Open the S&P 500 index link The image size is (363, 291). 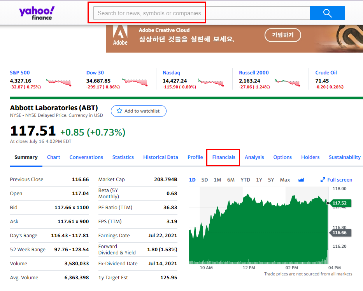click(x=20, y=72)
